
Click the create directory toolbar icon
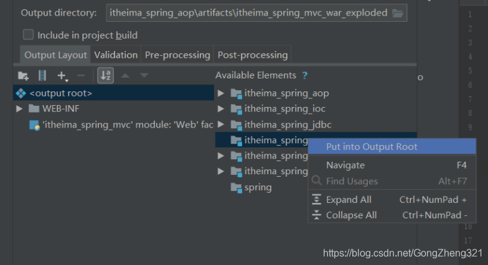pyautogui.click(x=23, y=76)
